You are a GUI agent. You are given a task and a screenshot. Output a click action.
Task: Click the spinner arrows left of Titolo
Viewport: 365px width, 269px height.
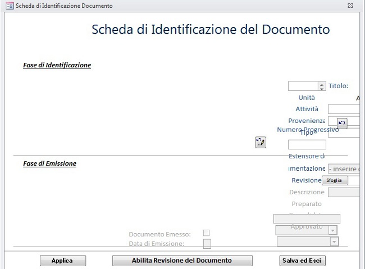tap(322, 86)
